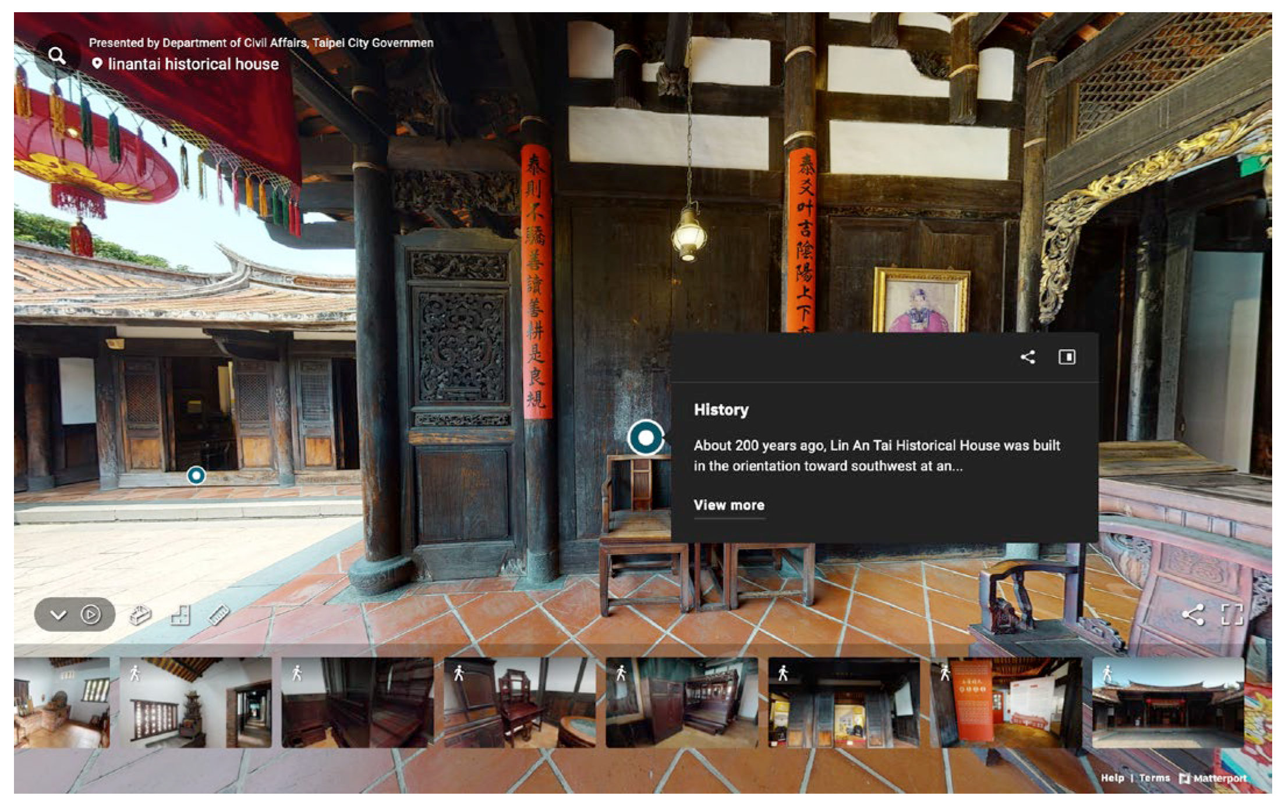Jump to courtyard exterior thumbnail
The width and height of the screenshot is (1278, 803).
pyautogui.click(x=1167, y=703)
